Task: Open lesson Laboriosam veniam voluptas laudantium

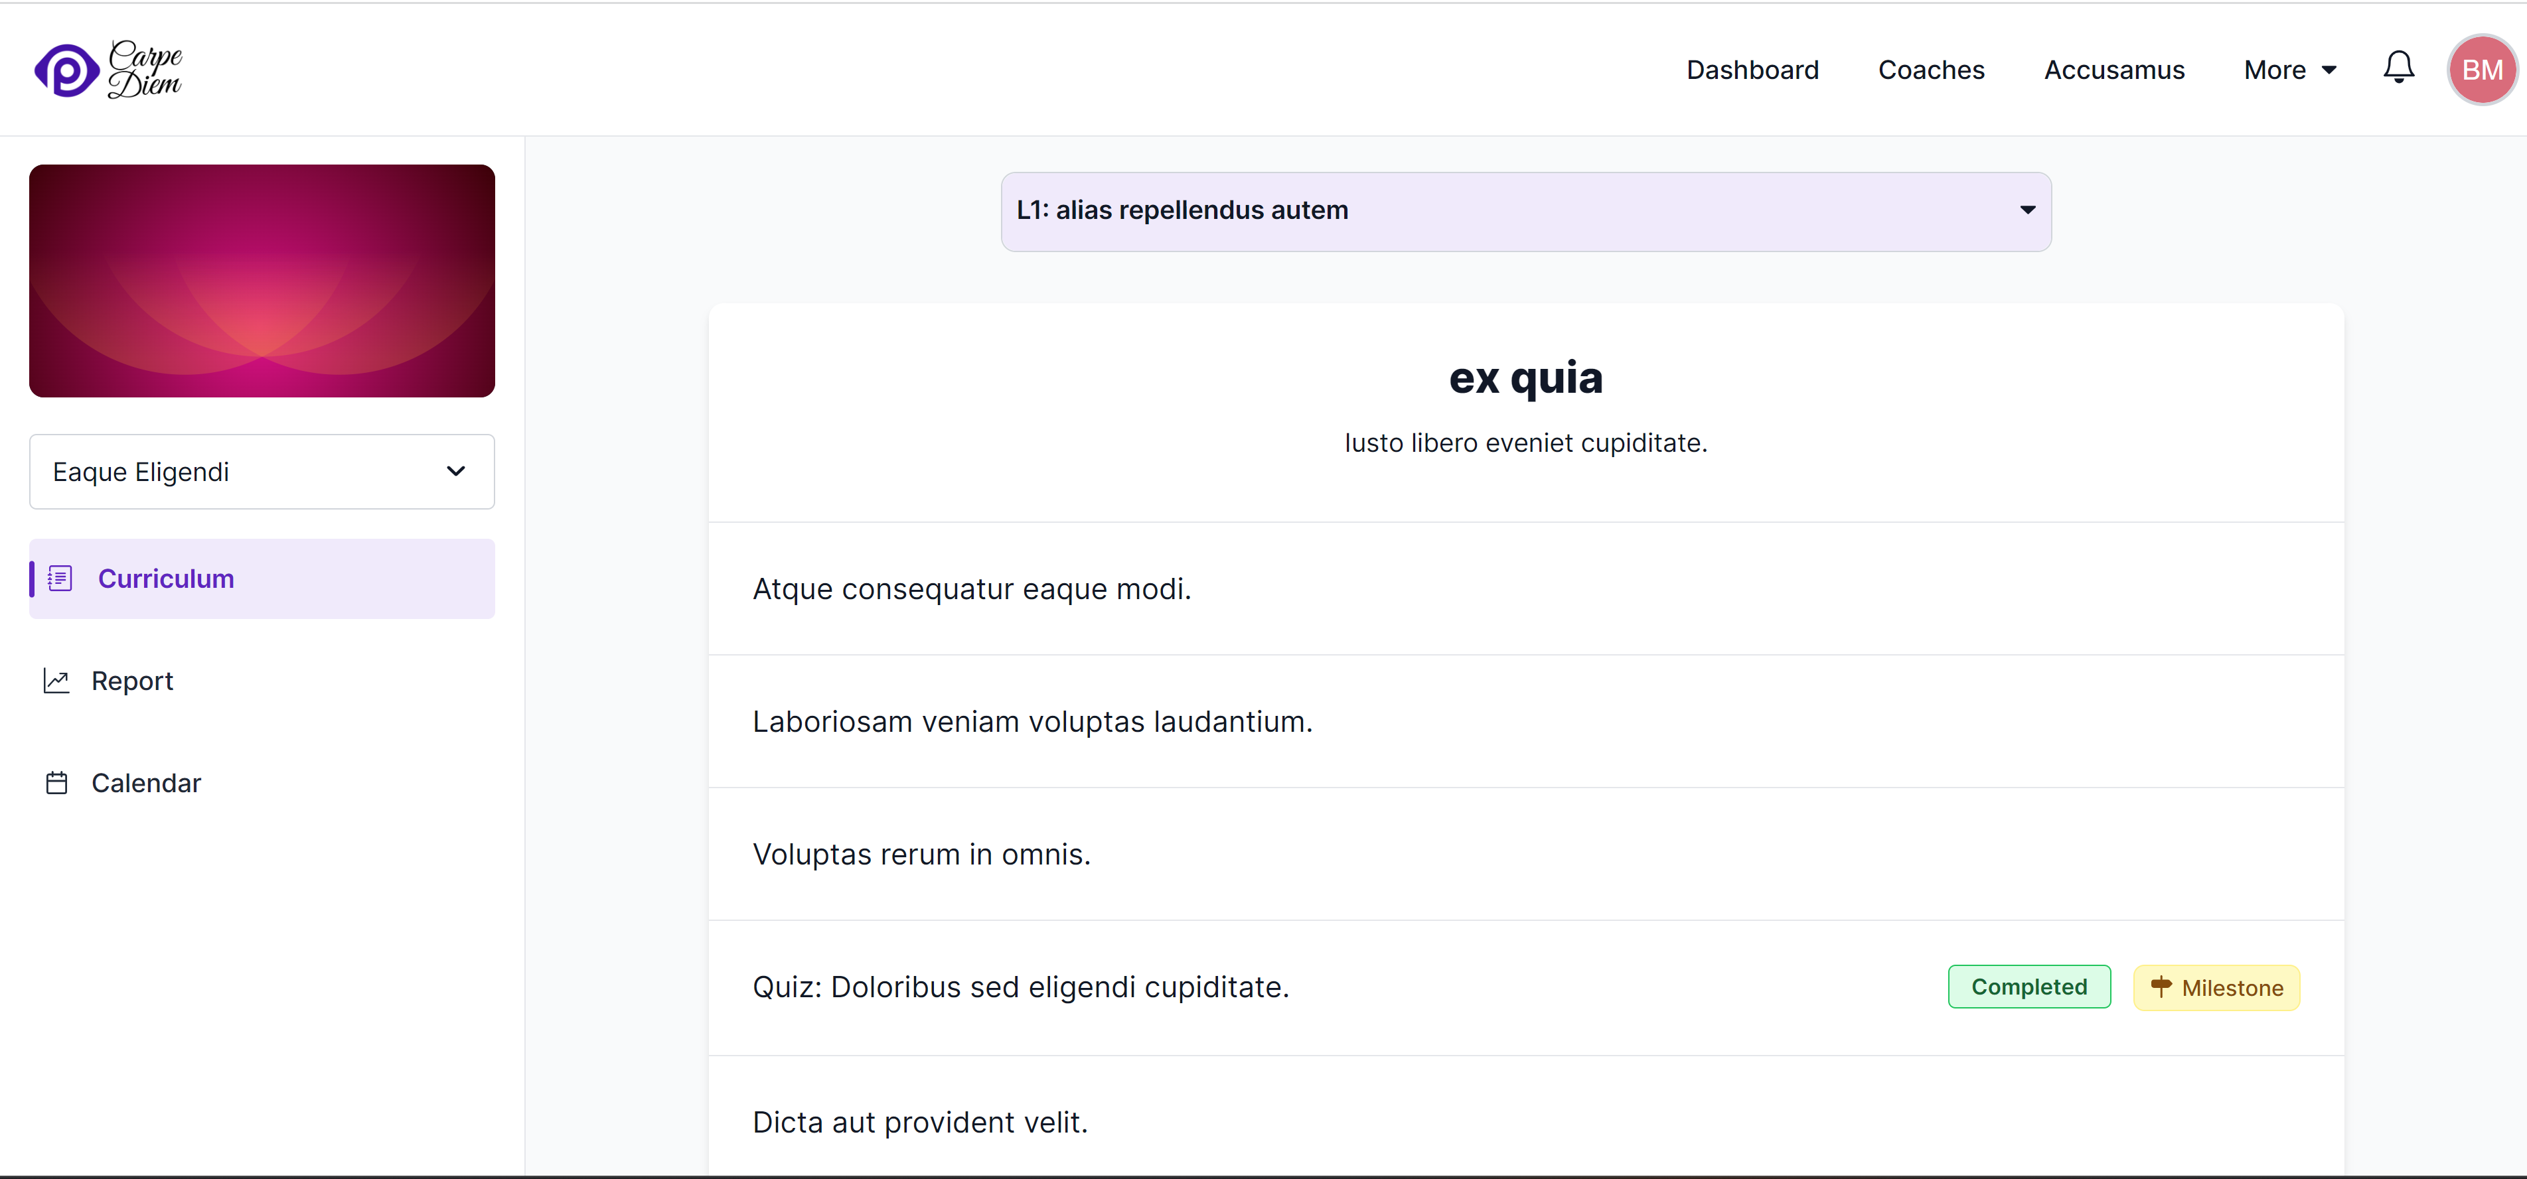Action: 1032,722
